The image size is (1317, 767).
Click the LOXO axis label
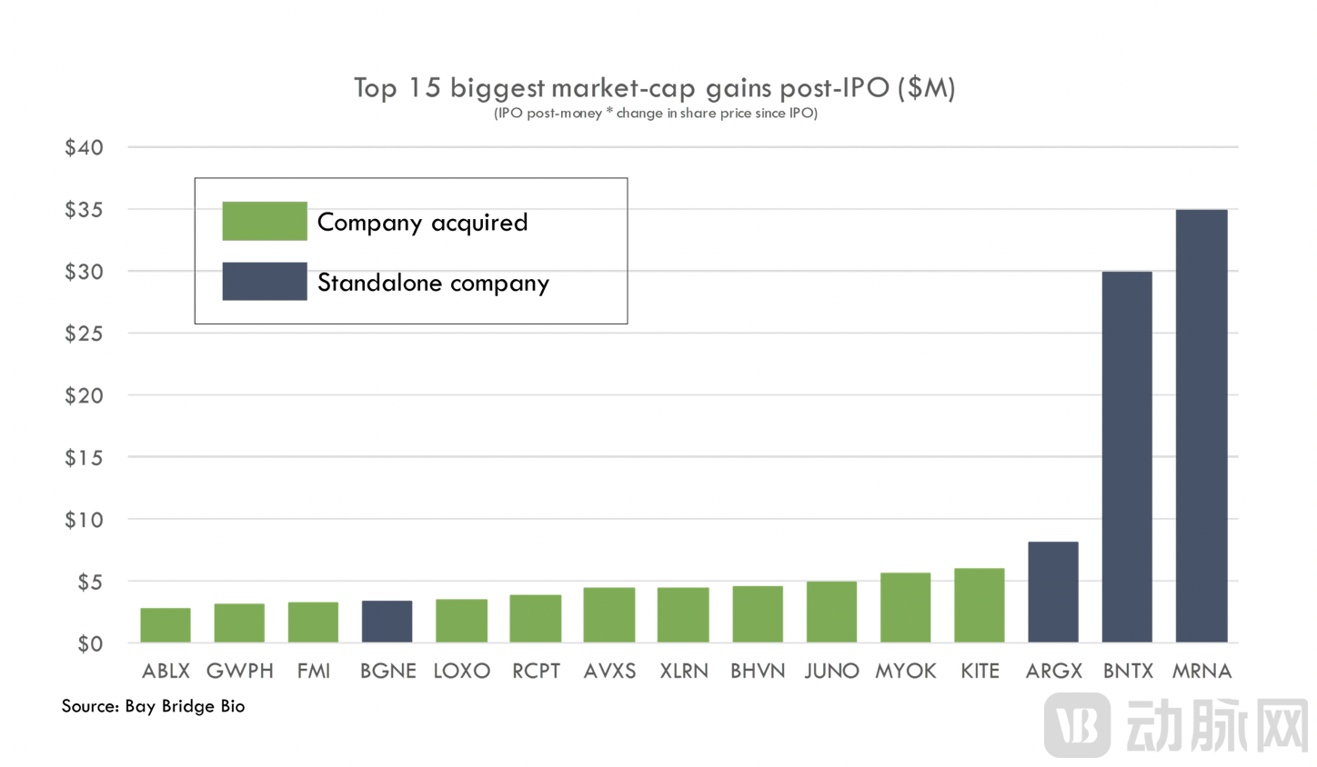(461, 672)
